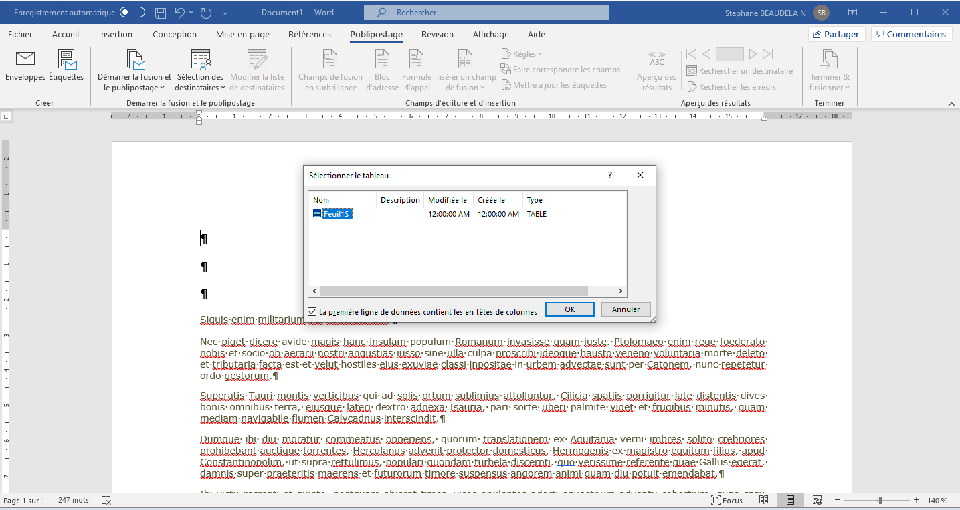Toggle Enregistrement automatique switch
960x510 pixels.
coord(132,13)
